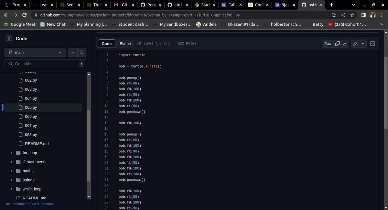Image resolution: width=388 pixels, height=210 pixels.
Task: Open the Share feedback link
Action: [x=42, y=204]
